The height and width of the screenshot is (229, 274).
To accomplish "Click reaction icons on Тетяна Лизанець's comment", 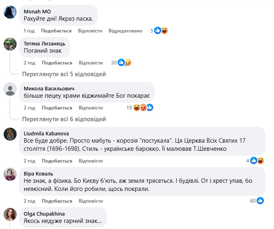I will coord(124,62).
